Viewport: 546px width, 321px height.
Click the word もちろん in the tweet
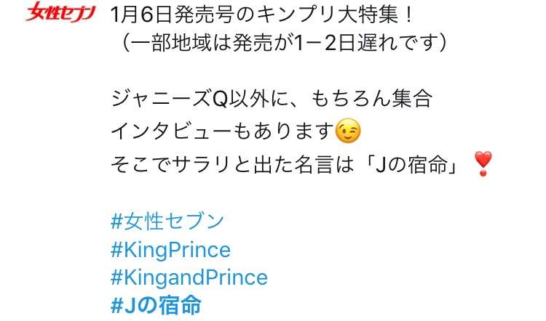(350, 99)
